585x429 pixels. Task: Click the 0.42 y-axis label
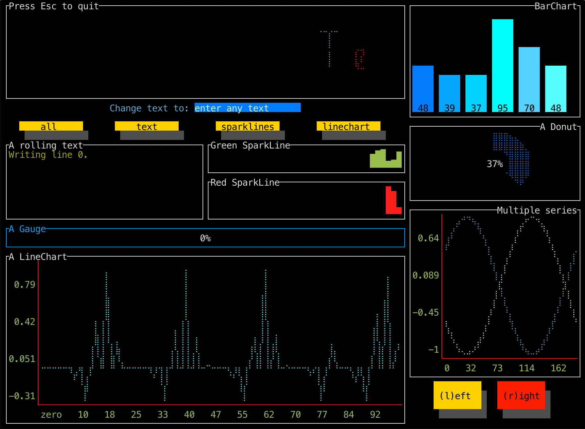(25, 322)
